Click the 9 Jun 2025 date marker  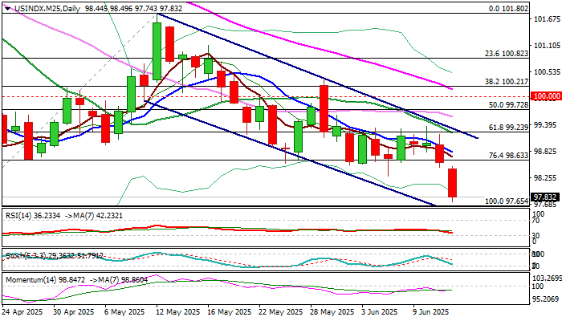(x=431, y=312)
